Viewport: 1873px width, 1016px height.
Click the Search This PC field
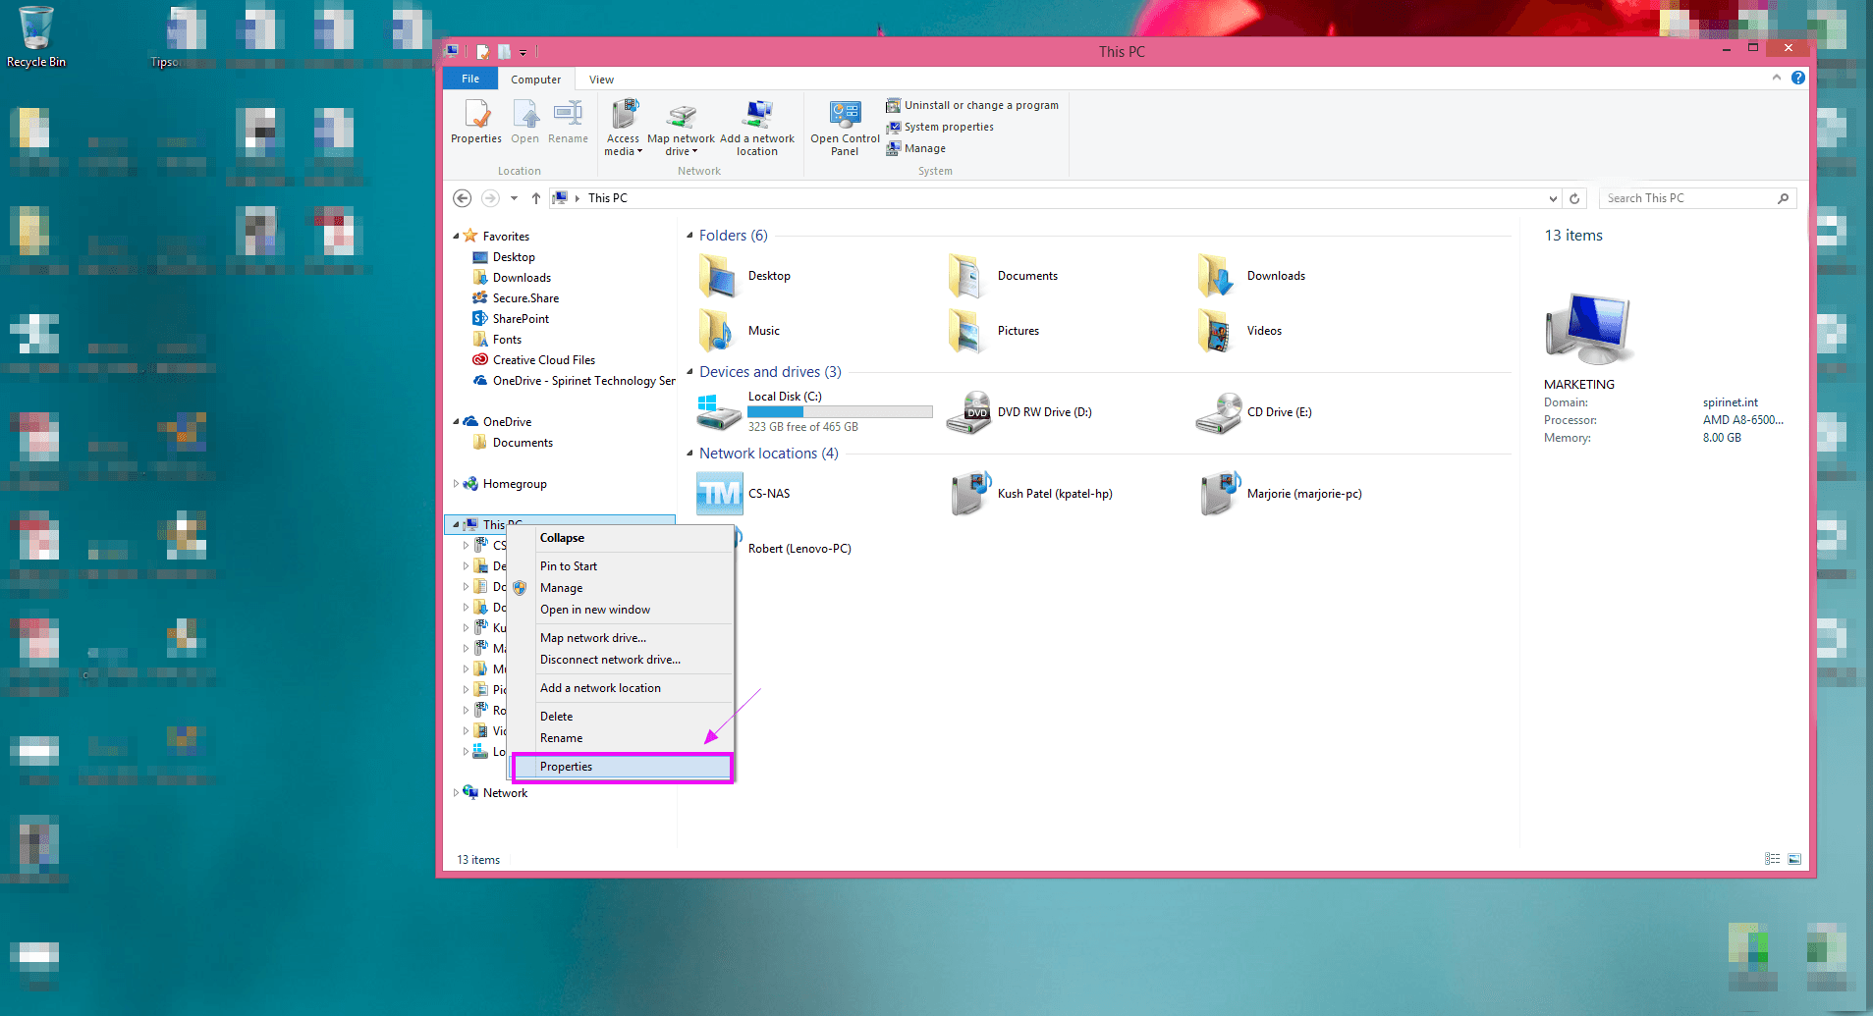coord(1696,198)
